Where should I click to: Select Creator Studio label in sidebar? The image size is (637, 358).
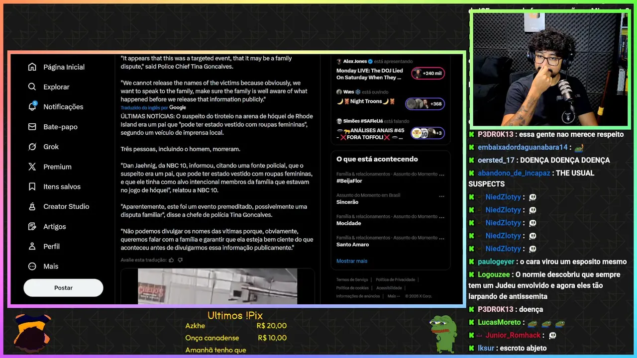66,206
